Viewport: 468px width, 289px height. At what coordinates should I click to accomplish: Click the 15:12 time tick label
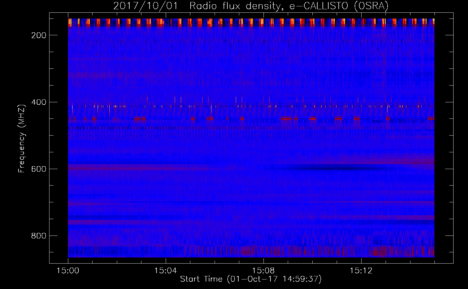[x=361, y=271]
